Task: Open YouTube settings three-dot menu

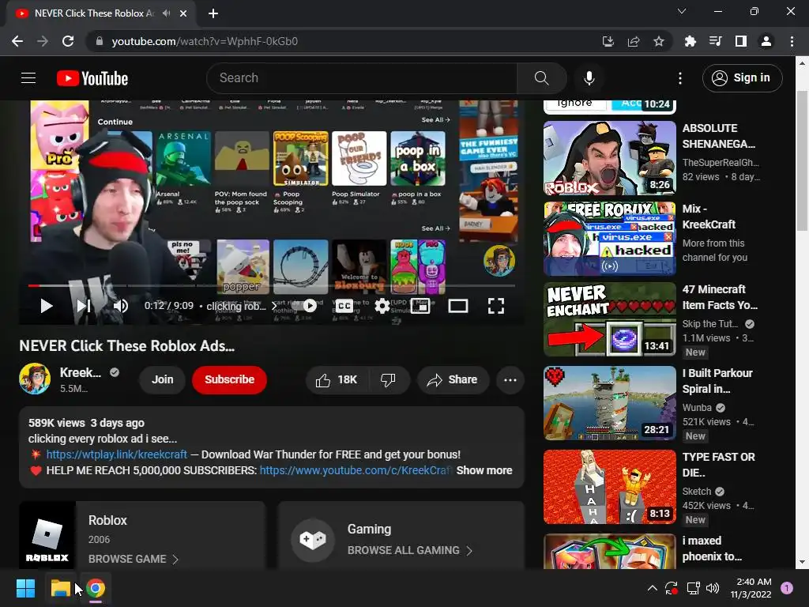Action: coord(680,78)
